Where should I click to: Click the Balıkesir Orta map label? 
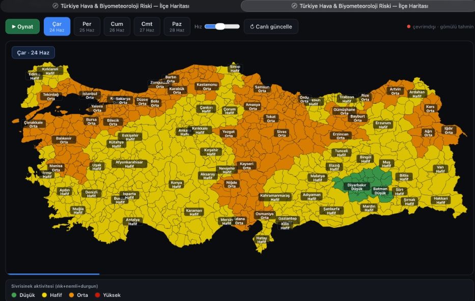coord(64,140)
